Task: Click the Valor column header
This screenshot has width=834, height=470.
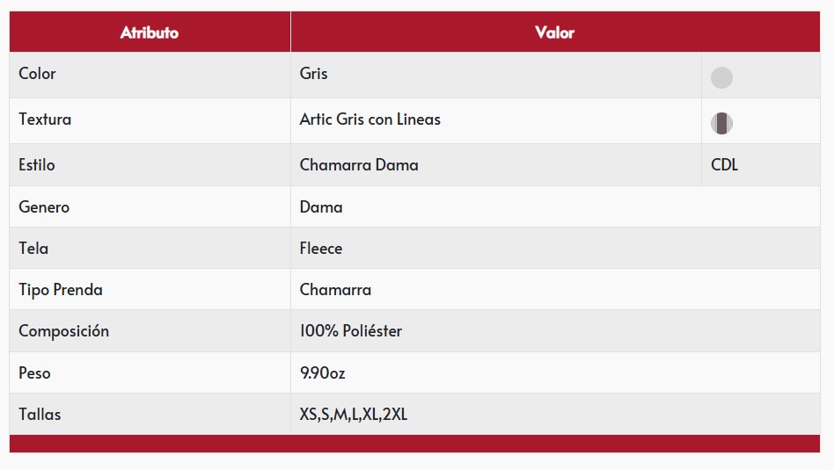Action: coord(554,33)
